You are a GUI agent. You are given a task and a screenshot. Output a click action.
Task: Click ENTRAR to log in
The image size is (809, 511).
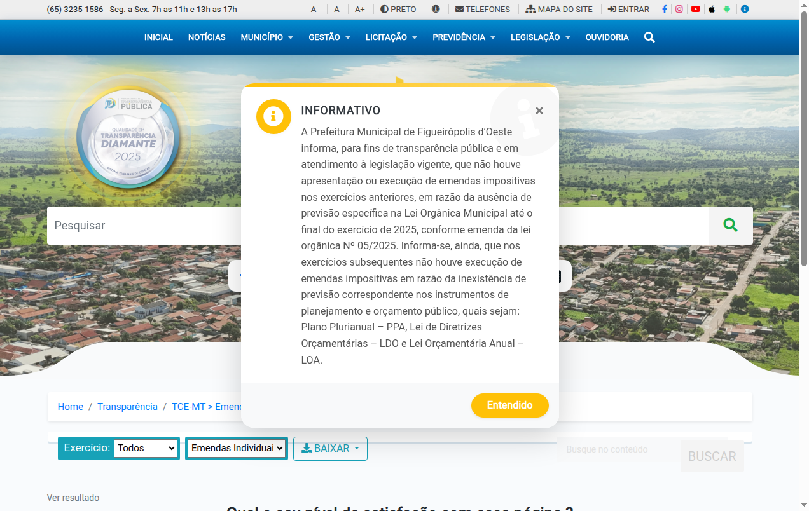coord(628,10)
